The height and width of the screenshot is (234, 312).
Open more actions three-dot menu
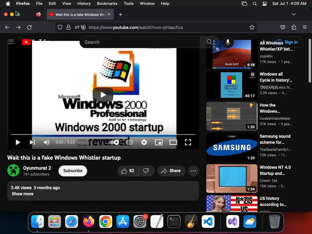[193, 171]
